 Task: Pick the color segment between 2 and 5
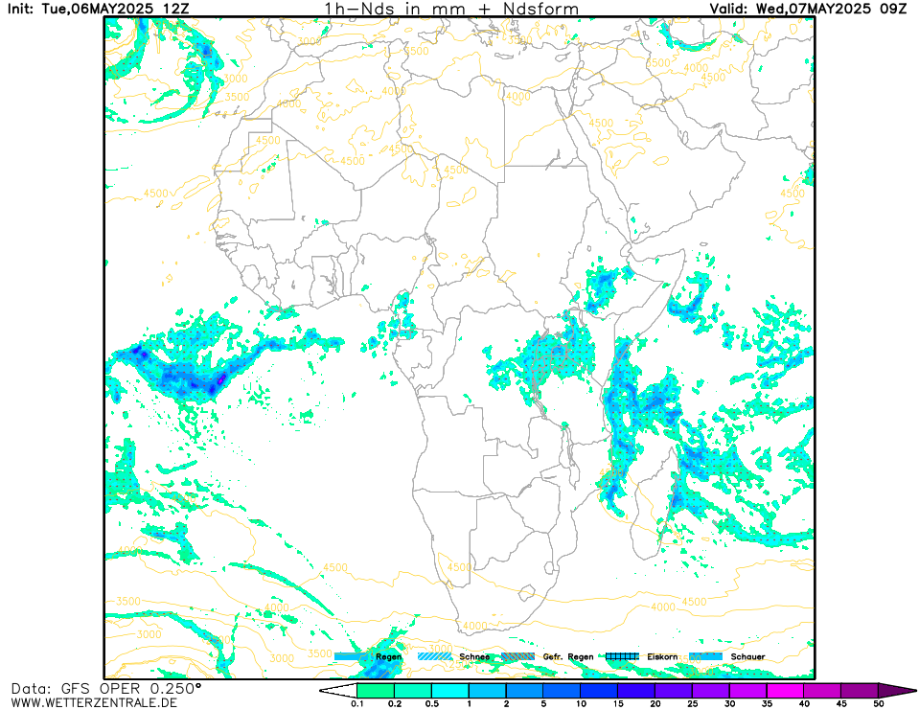(x=524, y=691)
